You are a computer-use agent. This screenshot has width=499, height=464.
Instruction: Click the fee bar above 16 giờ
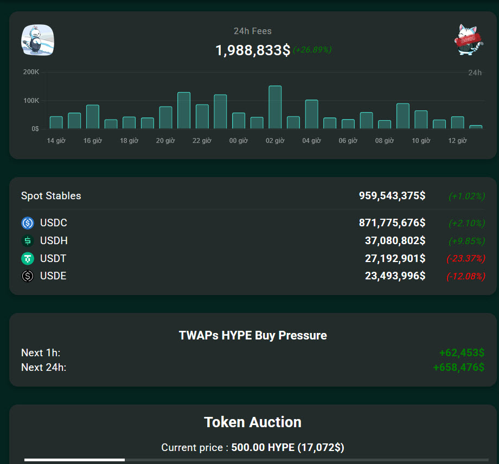(x=93, y=116)
